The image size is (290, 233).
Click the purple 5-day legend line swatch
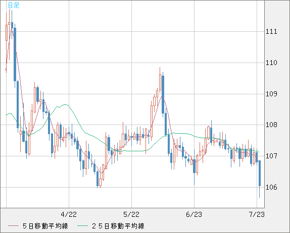point(13,226)
